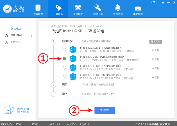Viewport: 177px width, 126px height.
Task: Select iPad3,1_9.1_13B143 firmware radio button
Action: [x=64, y=49]
